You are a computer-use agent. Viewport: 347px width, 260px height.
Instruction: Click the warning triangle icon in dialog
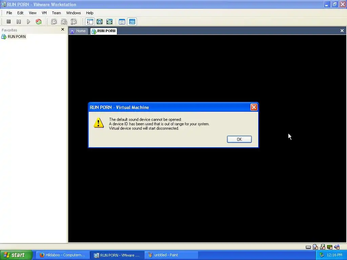point(99,123)
